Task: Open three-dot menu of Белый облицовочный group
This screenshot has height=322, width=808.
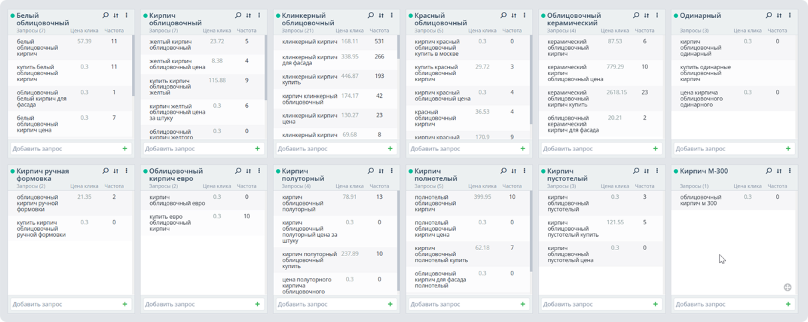Action: (126, 15)
